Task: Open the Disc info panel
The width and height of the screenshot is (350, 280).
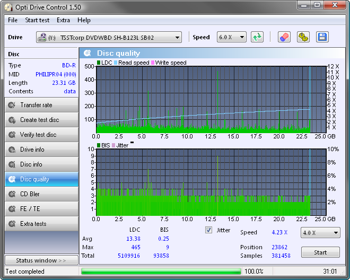Action: click(x=41, y=164)
